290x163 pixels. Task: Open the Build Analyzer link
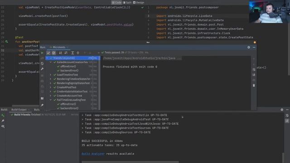click(93, 154)
